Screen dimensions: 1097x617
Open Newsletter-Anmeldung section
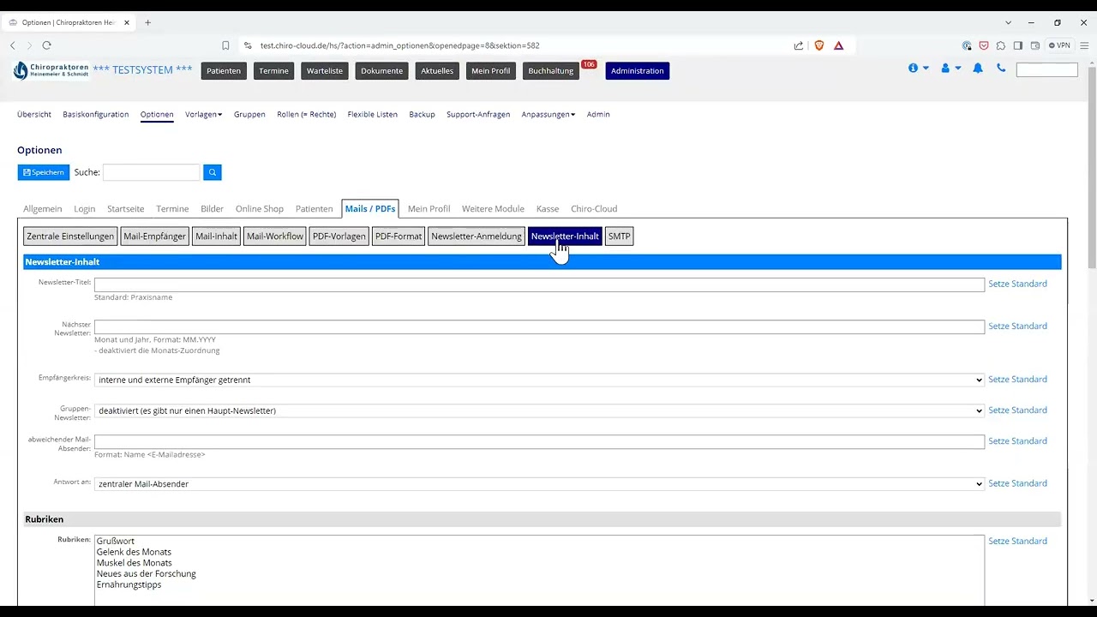[477, 237]
